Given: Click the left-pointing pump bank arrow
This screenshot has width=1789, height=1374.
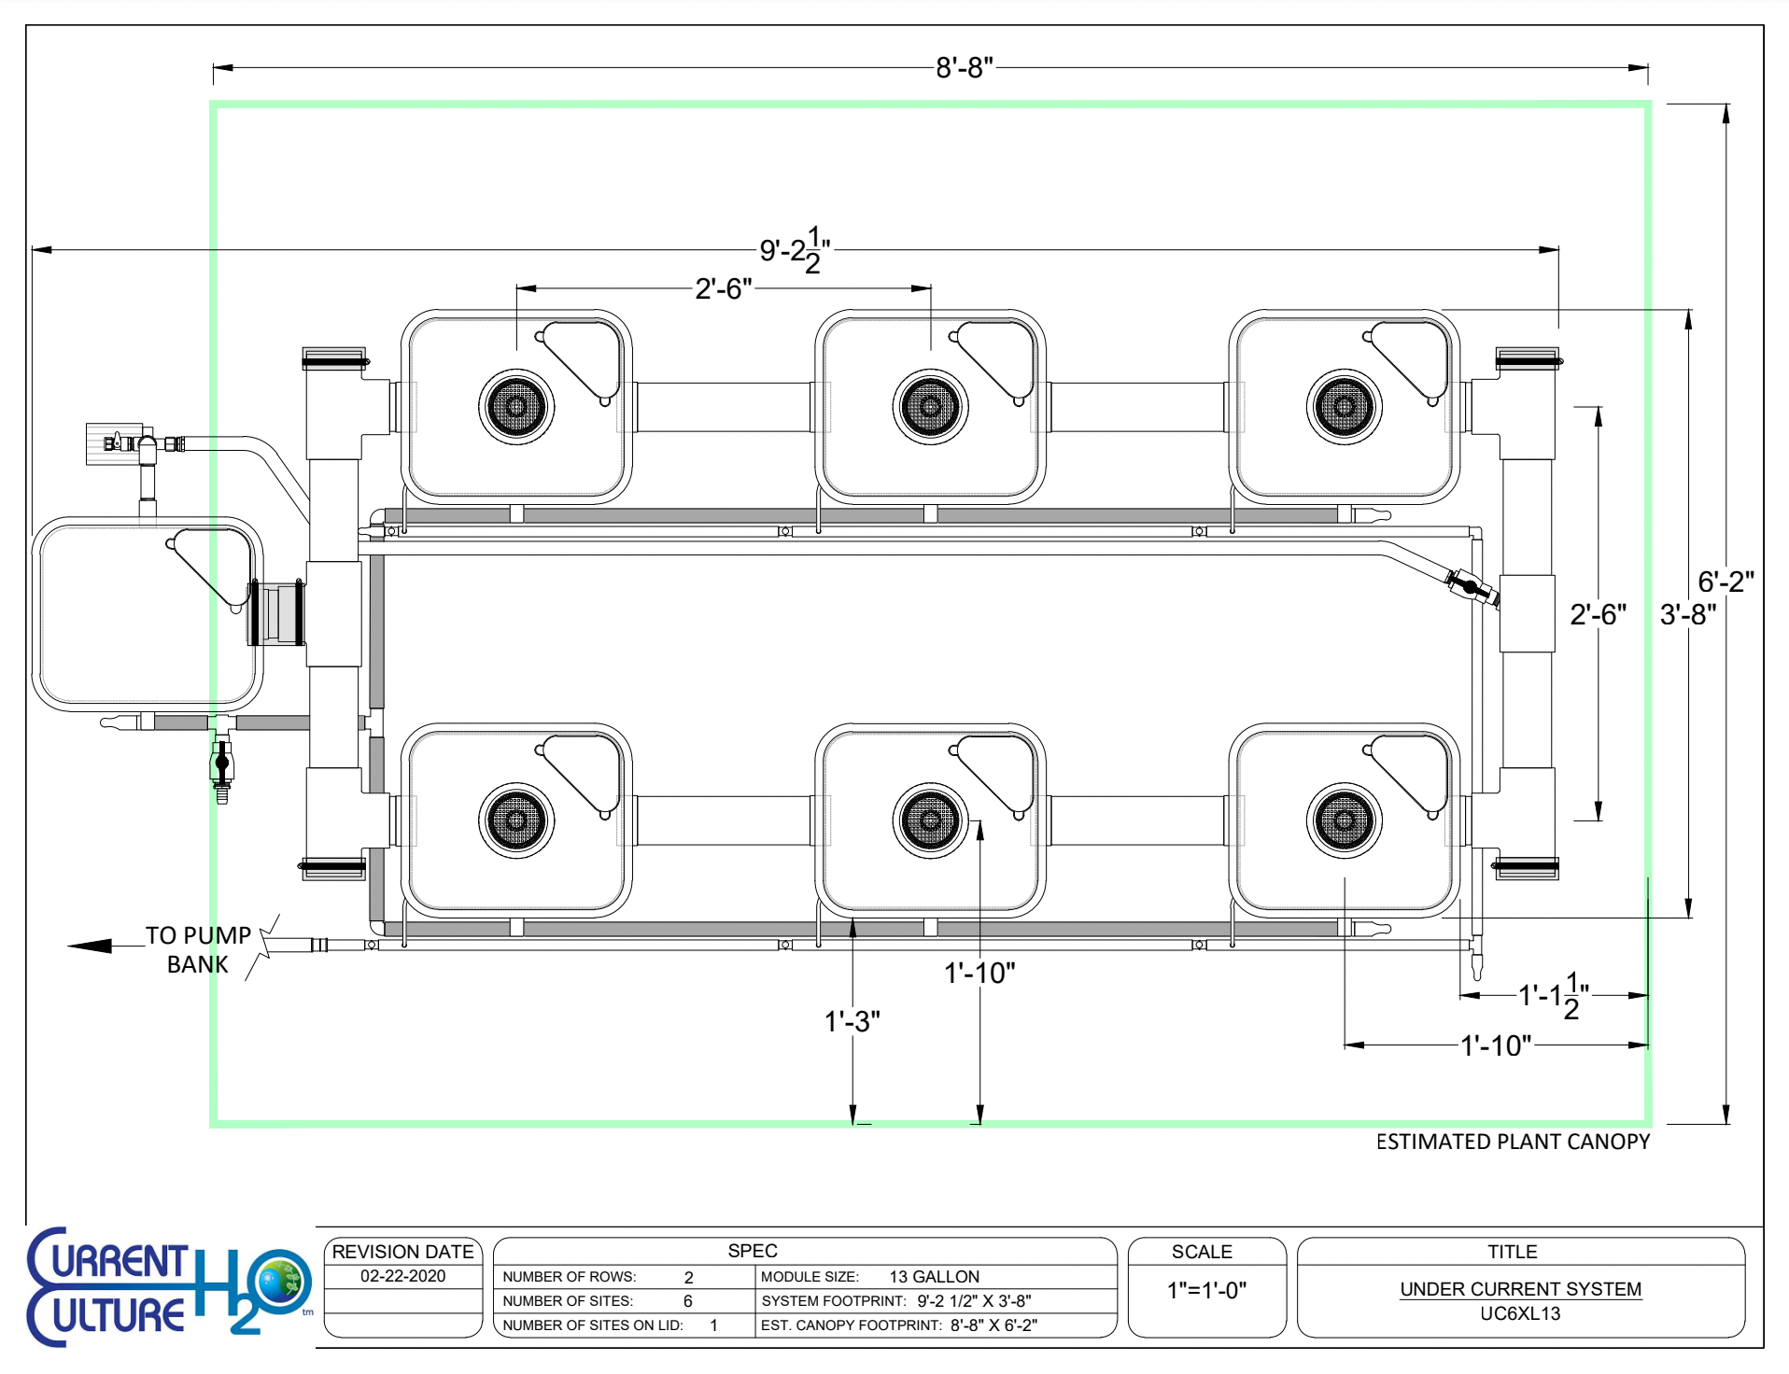Looking at the screenshot, I should [x=92, y=946].
